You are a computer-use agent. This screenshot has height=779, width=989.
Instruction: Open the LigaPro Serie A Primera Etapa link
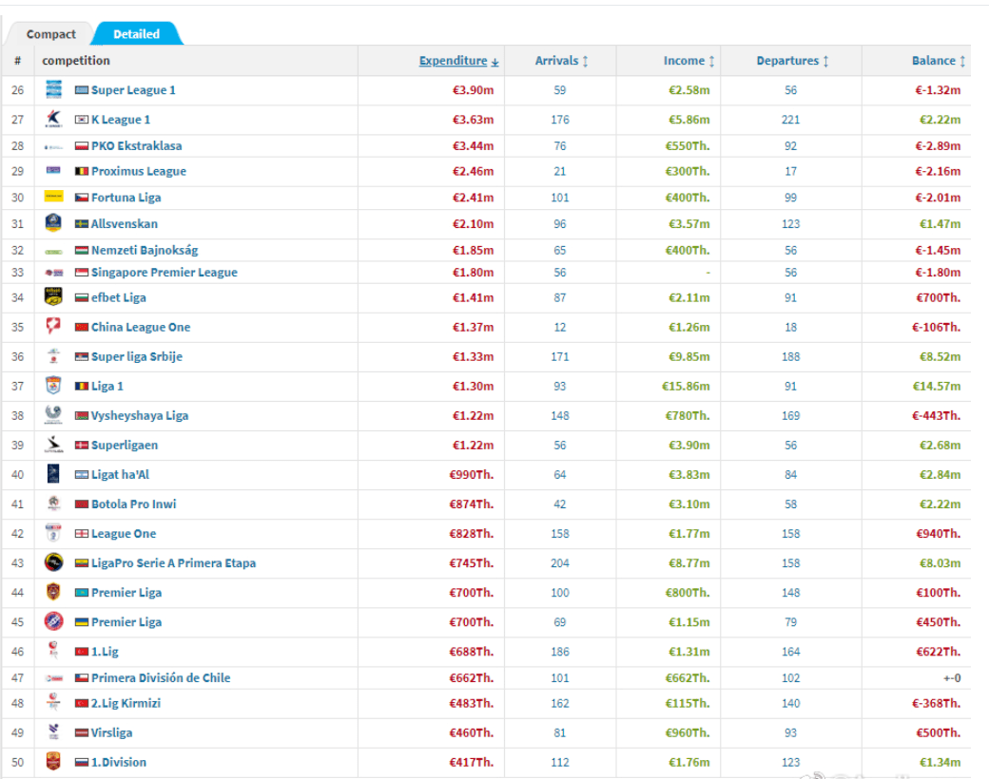point(173,563)
